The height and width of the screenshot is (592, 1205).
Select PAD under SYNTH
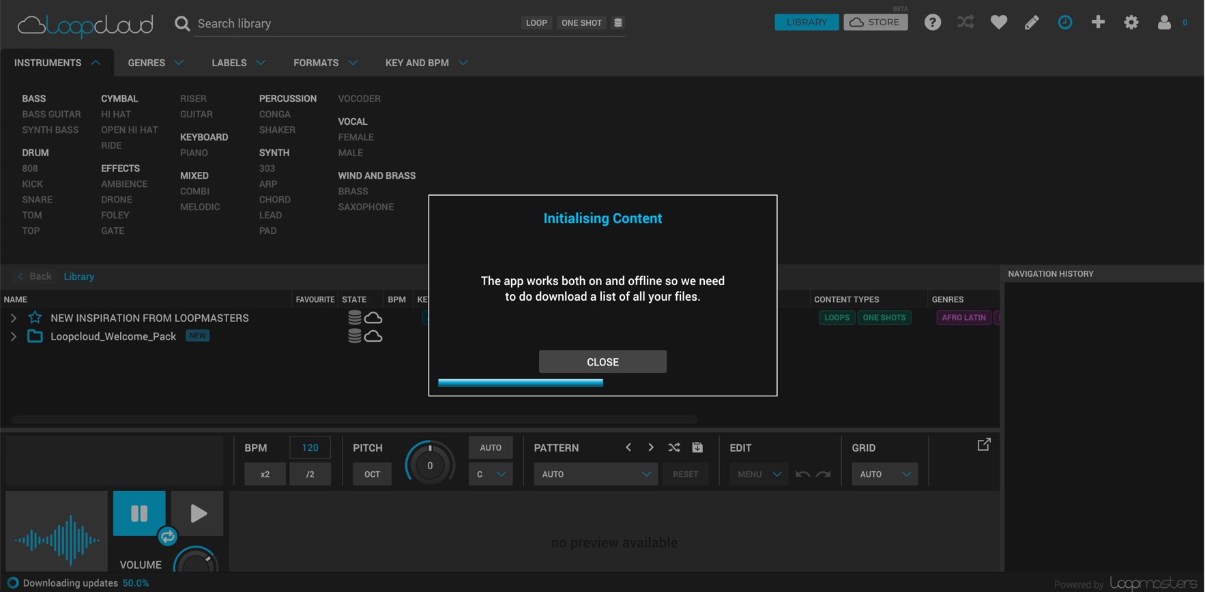pyautogui.click(x=267, y=231)
